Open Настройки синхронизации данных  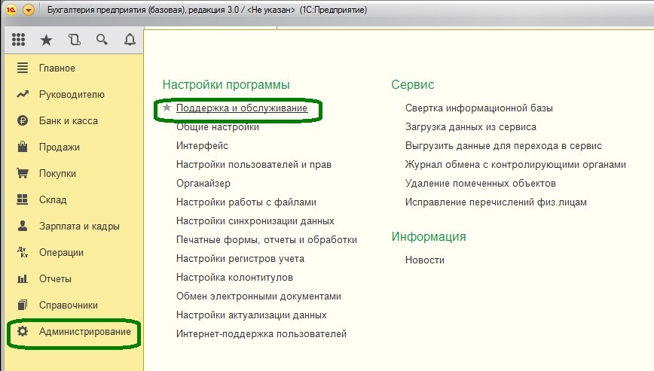[255, 220]
